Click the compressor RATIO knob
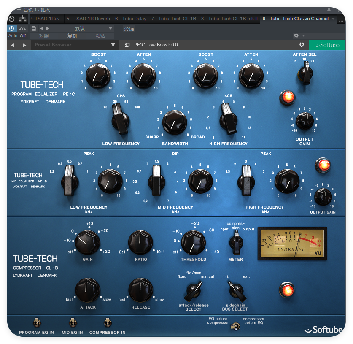353x344 pixels. click(x=140, y=242)
